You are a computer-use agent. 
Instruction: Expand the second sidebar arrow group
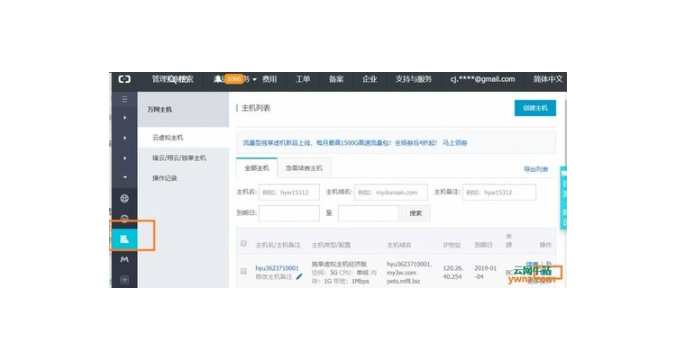(x=124, y=138)
